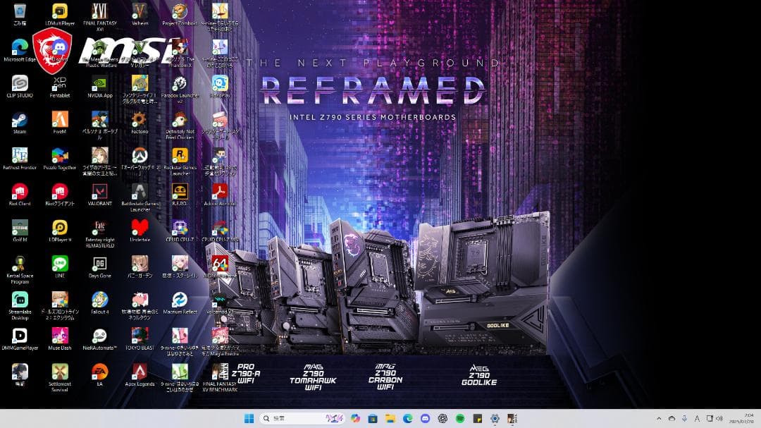Click the Windows Start button
The image size is (761, 428).
click(x=249, y=418)
